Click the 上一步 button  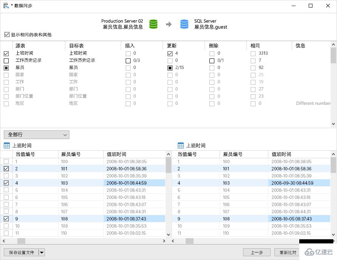pos(257,252)
